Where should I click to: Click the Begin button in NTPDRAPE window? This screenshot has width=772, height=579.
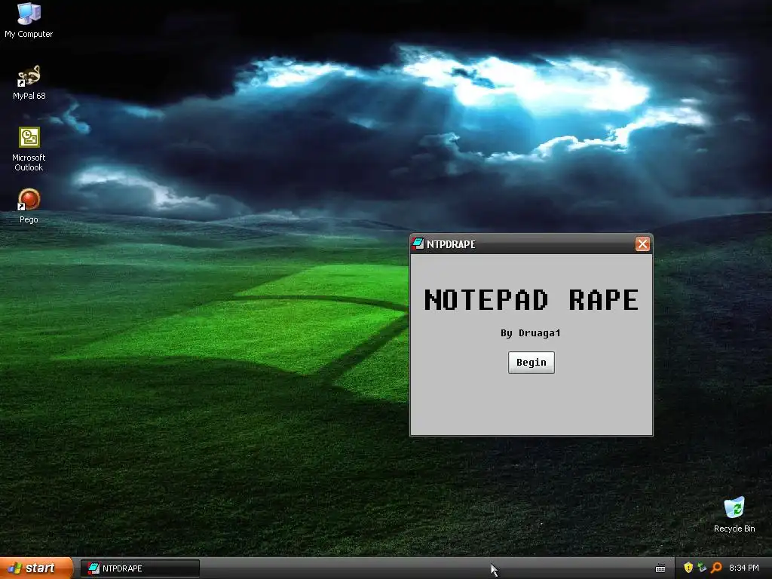point(532,363)
